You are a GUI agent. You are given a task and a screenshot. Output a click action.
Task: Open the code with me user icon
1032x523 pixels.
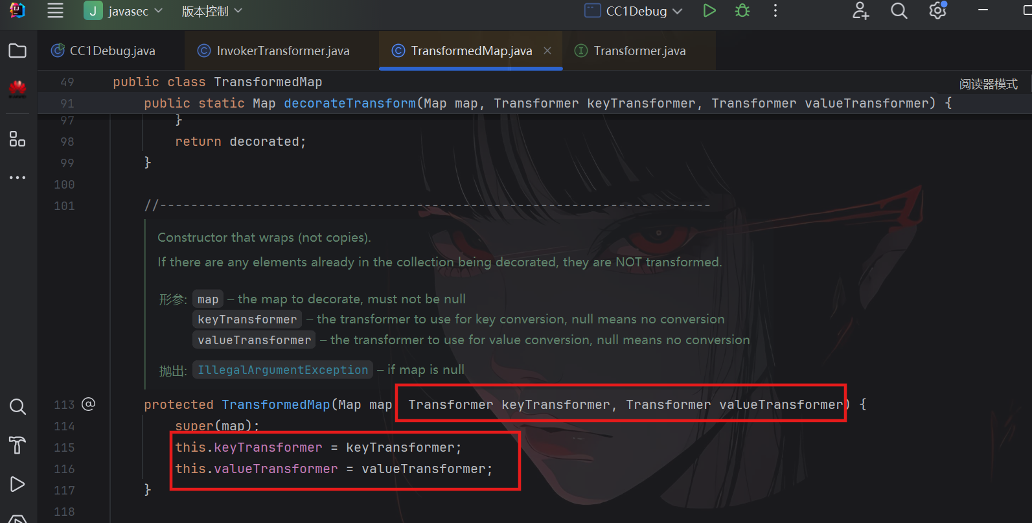[860, 11]
